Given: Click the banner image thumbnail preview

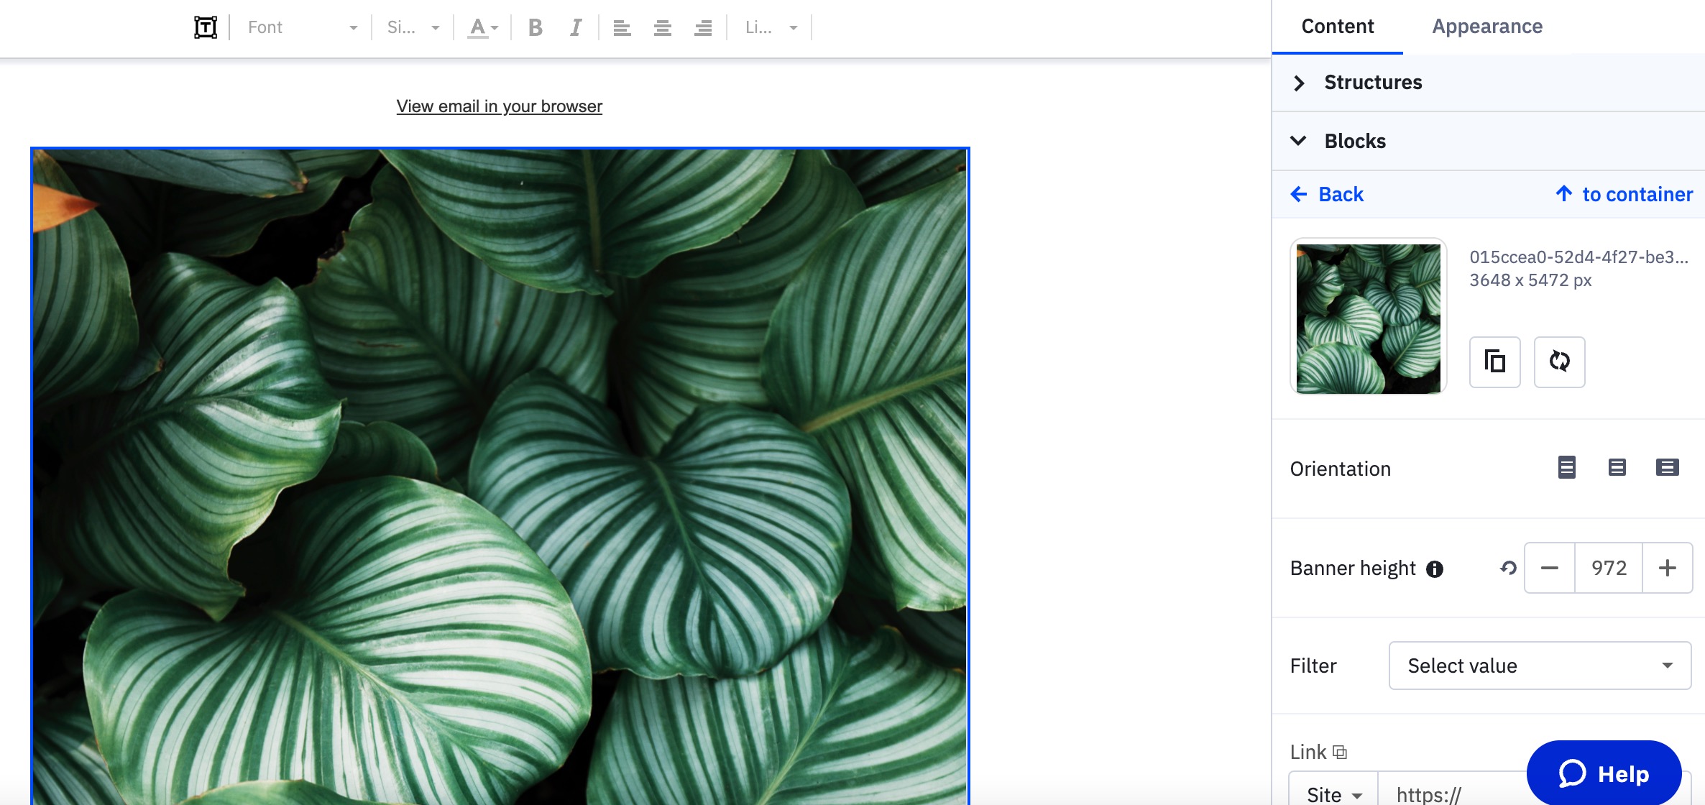Looking at the screenshot, I should click(1368, 317).
